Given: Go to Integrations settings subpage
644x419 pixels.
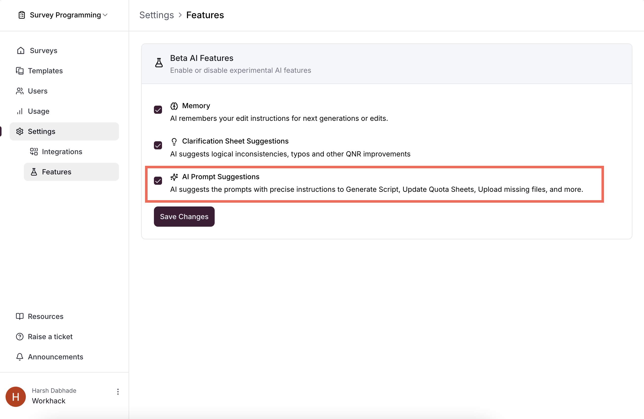Looking at the screenshot, I should coord(62,152).
